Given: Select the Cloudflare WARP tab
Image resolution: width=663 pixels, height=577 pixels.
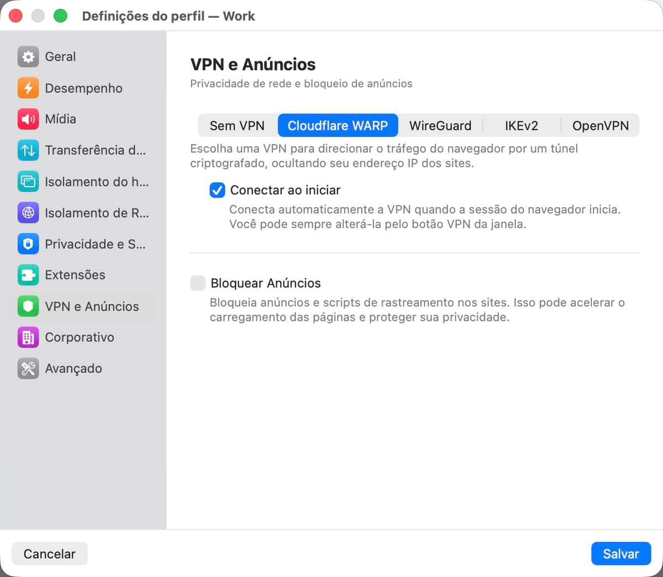Looking at the screenshot, I should pos(338,125).
